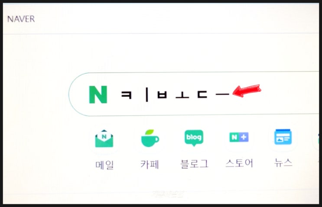
Task: Open the News newspaper icon
Action: pos(283,137)
